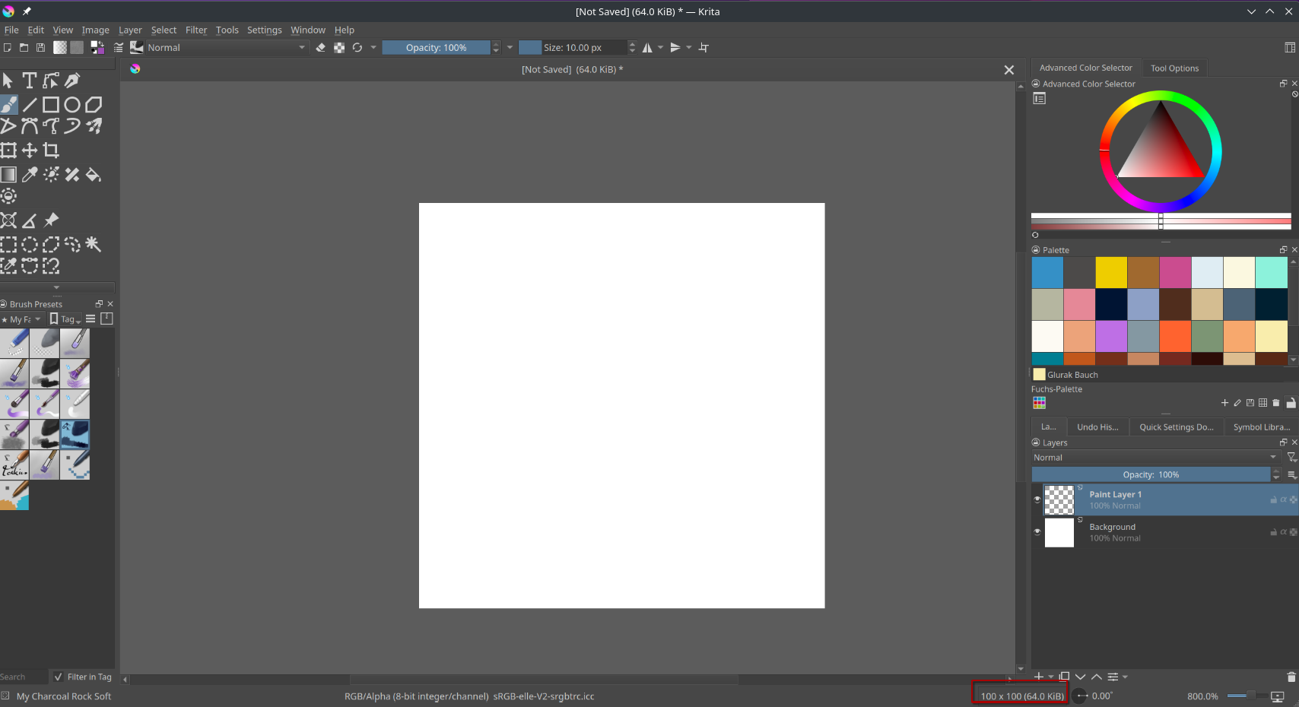Image resolution: width=1299 pixels, height=707 pixels.
Task: Click the brush Size input field
Action: coord(583,47)
